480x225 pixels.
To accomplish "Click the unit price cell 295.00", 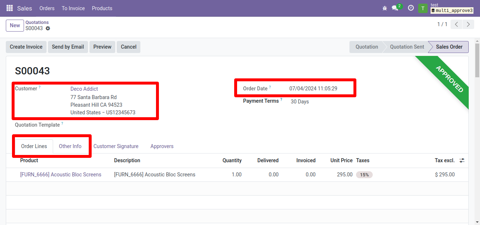I will [x=345, y=175].
